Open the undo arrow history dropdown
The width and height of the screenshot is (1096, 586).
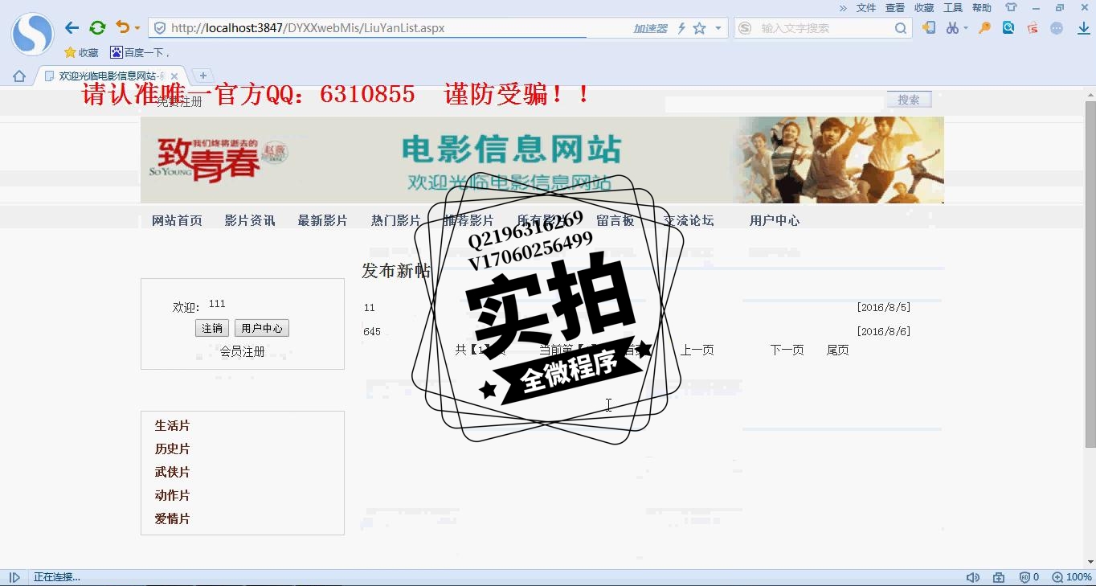point(137,28)
